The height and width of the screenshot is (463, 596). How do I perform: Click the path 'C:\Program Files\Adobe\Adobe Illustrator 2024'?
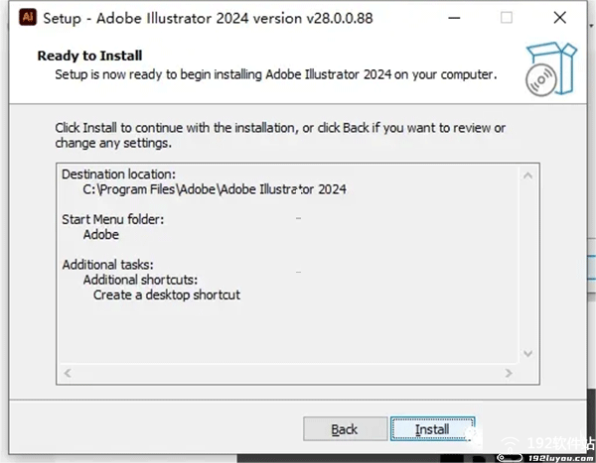215,189
